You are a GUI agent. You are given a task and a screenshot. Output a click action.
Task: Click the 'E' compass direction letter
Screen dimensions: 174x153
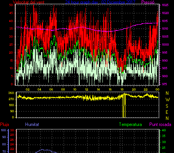(x=167, y=112)
